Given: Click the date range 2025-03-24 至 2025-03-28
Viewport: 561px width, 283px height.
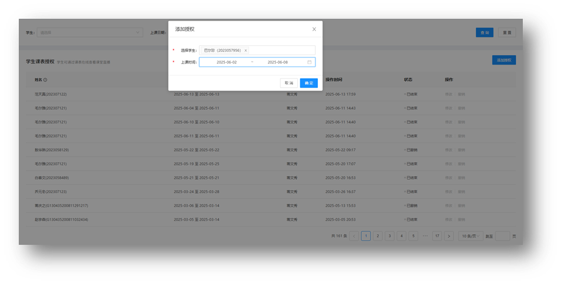Looking at the screenshot, I should [x=196, y=192].
